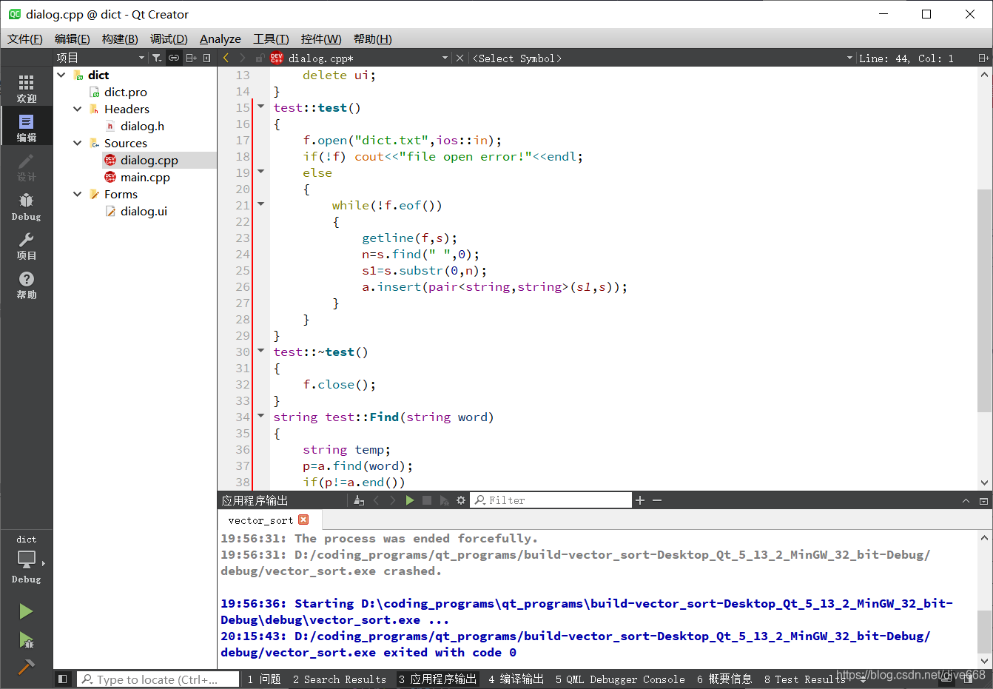Switch to 编辑 (Edit) mode
Screen dimensions: 993x689
27,127
